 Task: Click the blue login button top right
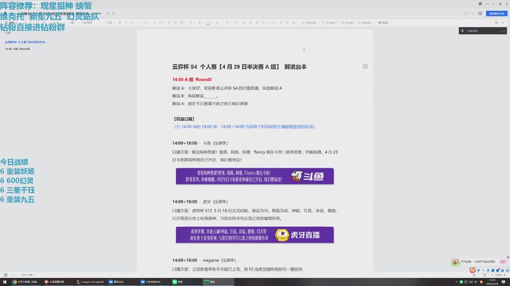click(497, 13)
